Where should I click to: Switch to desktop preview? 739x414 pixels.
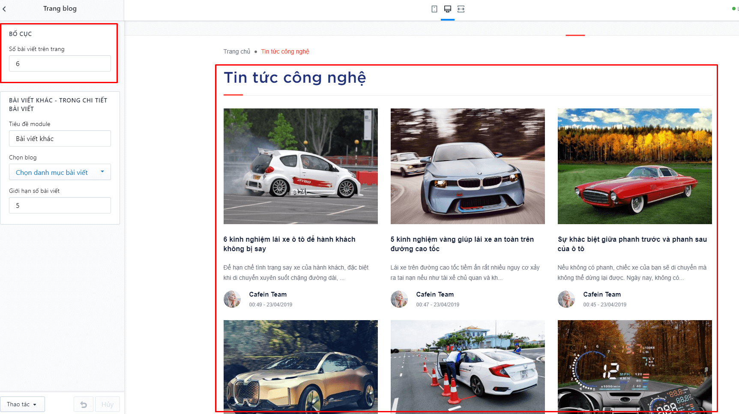pos(448,9)
